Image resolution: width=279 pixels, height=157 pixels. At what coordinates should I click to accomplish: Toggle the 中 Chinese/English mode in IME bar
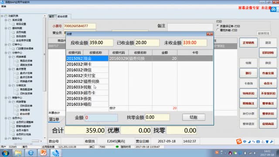(x=245, y=142)
